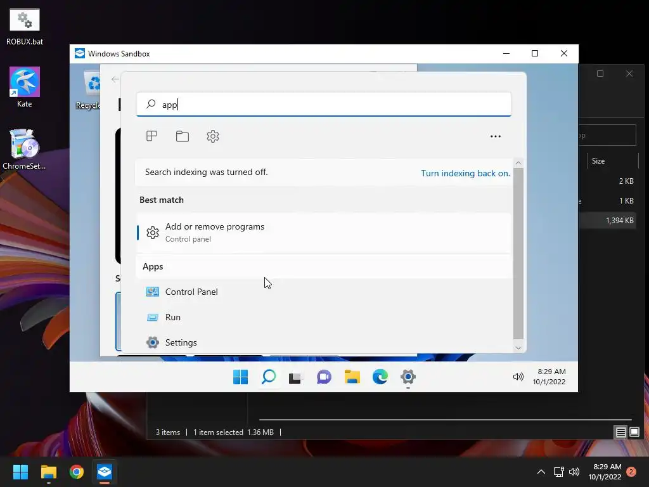Click the Explorer search box behind sandbox
Screen dimensions: 649x487
tap(607, 135)
